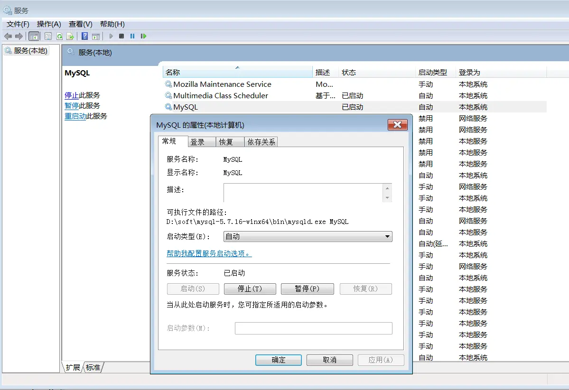Select the Multimedia Class Scheduler row
569x390 pixels.
(354, 95)
